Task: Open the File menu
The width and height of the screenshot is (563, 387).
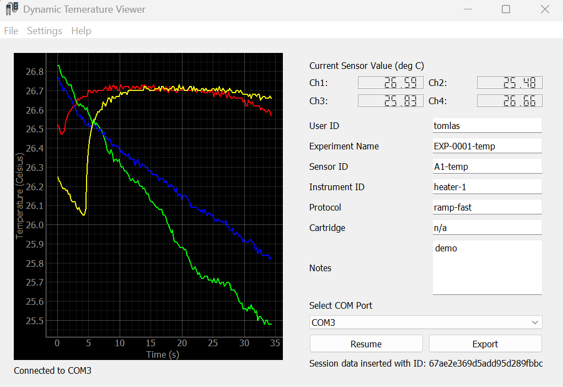Action: (10, 31)
